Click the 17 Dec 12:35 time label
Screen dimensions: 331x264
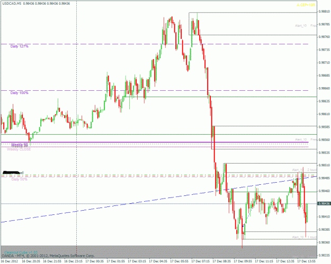pos(285,261)
